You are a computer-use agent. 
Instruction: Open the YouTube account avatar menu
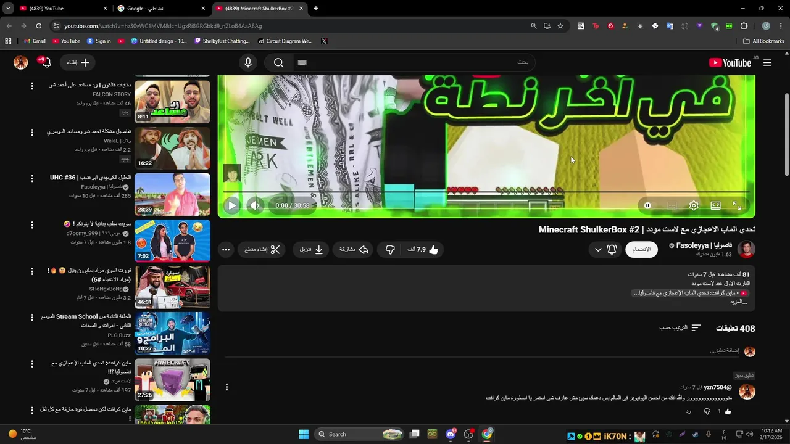coord(21,62)
